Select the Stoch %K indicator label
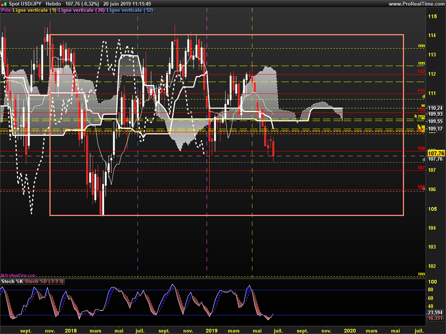Screen dimensions: 446x334 (x=12, y=282)
